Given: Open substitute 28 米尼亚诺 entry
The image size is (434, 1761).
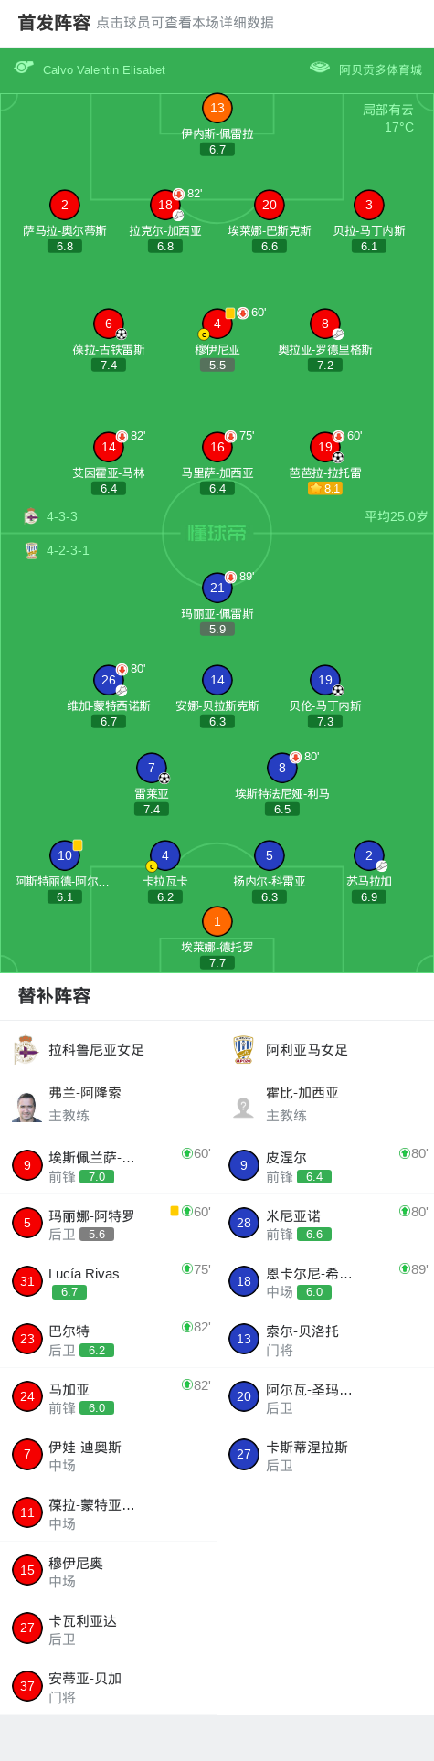Looking at the screenshot, I should [325, 1223].
